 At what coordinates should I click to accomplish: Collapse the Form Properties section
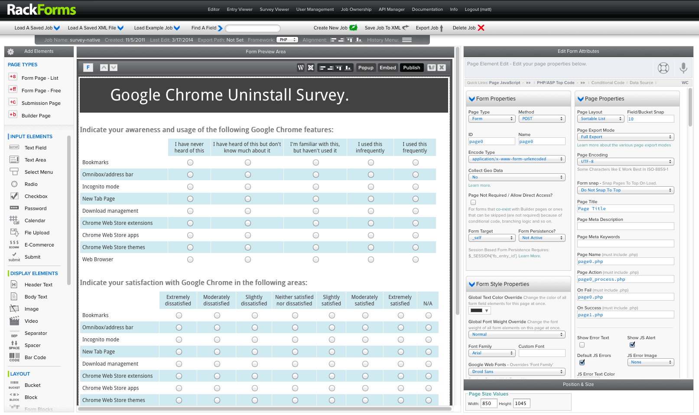click(472, 99)
